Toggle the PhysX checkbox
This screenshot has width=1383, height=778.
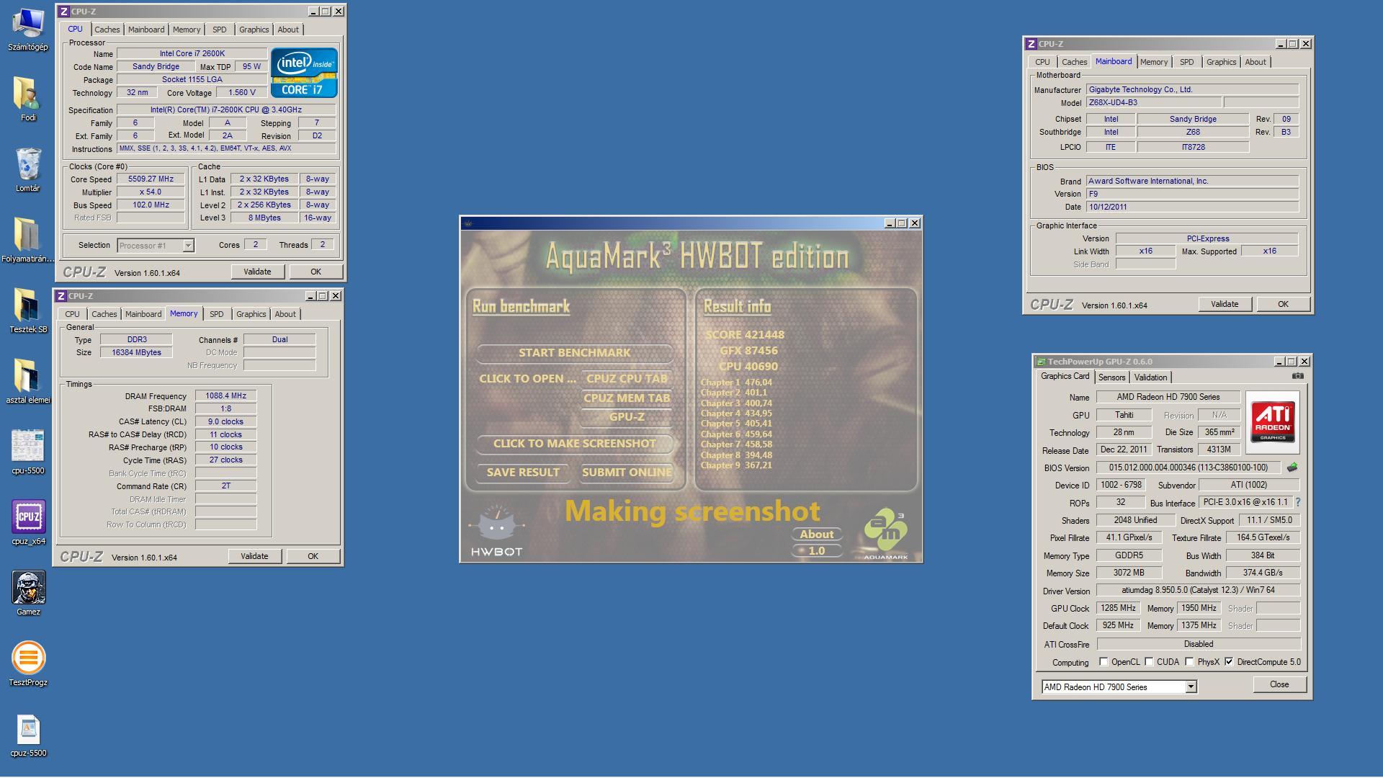tap(1189, 661)
